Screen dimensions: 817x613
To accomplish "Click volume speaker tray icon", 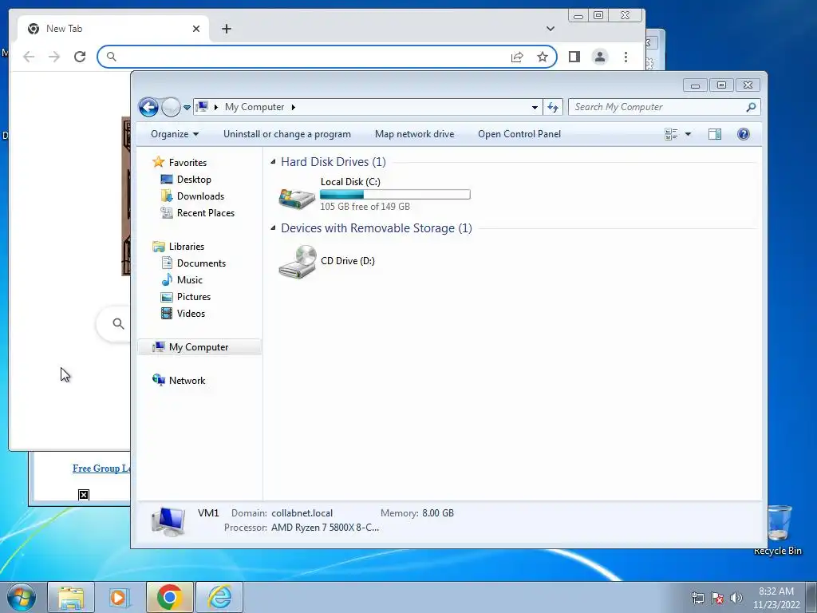I will point(736,598).
